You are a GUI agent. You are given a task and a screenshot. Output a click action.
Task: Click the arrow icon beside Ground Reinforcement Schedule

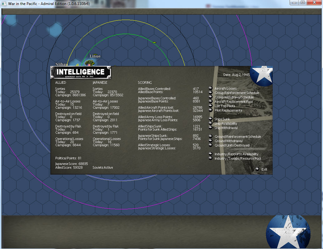pyautogui.click(x=211, y=136)
